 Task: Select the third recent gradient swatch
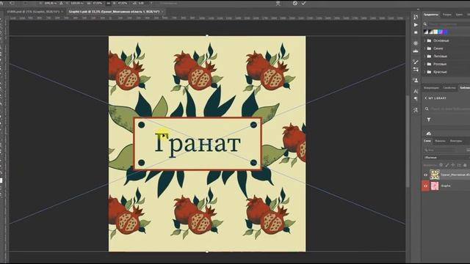click(435, 32)
